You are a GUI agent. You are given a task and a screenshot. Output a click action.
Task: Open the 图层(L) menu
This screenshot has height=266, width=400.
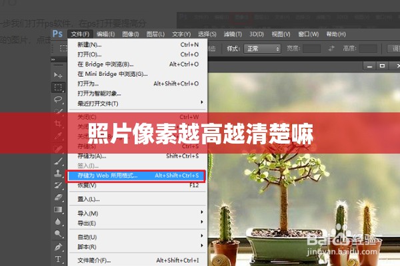click(155, 34)
